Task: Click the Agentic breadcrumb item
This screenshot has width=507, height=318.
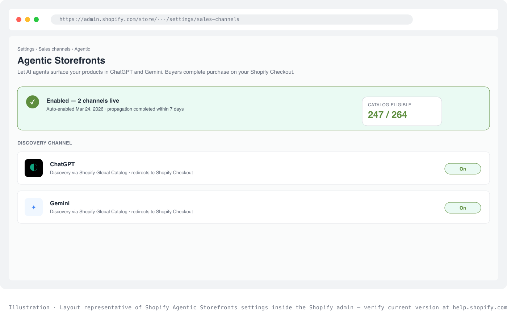Action: tap(82, 49)
